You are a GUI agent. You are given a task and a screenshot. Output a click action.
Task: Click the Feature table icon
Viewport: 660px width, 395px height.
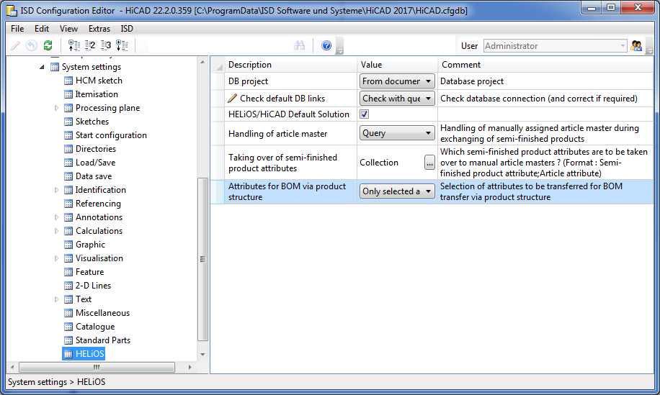pos(68,272)
